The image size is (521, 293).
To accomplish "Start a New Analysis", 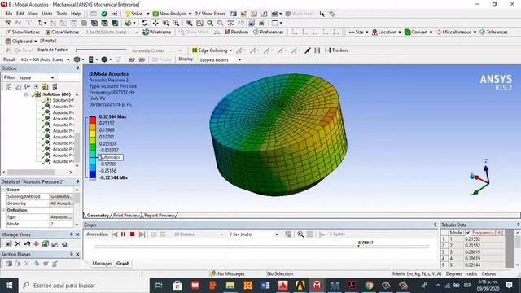I will click(x=169, y=14).
